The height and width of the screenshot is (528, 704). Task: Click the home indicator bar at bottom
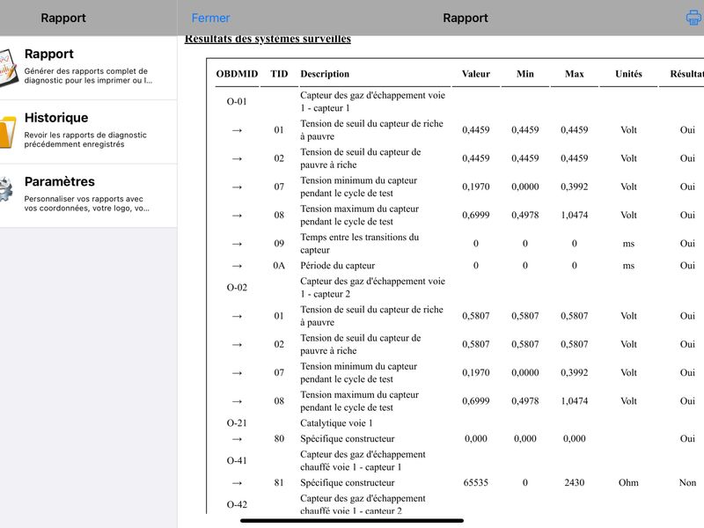pyautogui.click(x=351, y=521)
